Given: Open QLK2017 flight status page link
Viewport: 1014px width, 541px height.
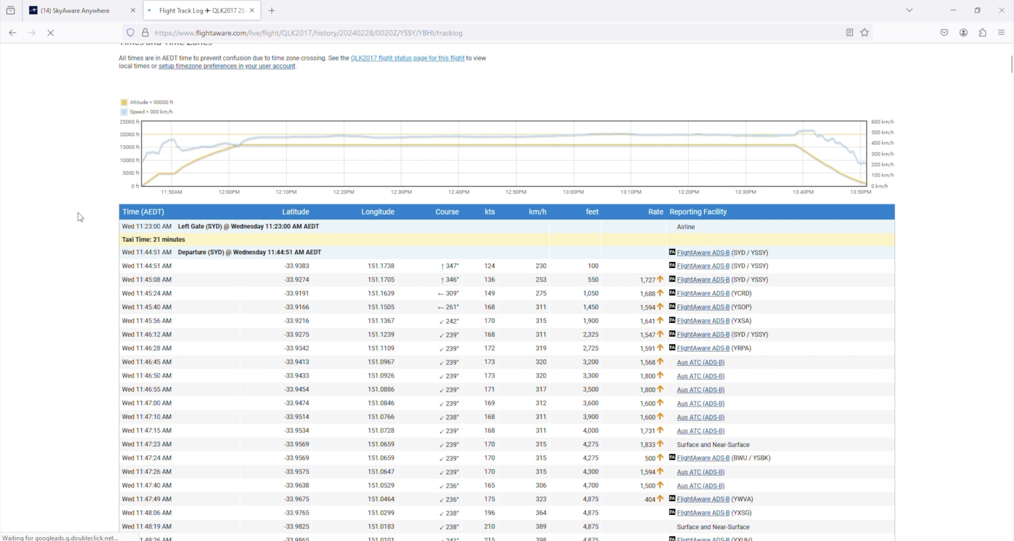Looking at the screenshot, I should tap(407, 58).
